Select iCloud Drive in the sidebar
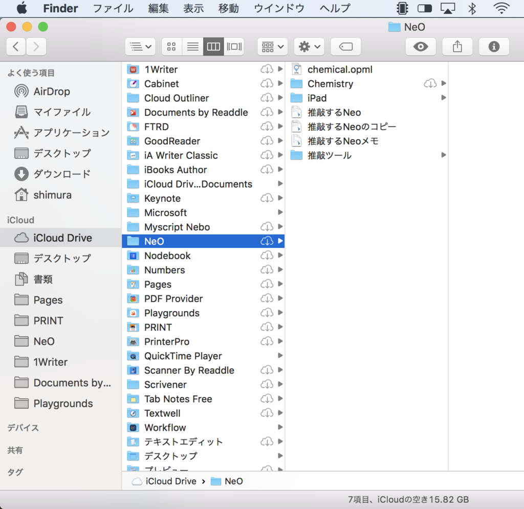 tap(60, 238)
